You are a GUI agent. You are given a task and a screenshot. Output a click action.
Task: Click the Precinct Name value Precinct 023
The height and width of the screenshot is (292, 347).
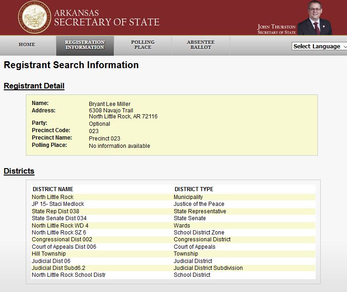point(105,139)
